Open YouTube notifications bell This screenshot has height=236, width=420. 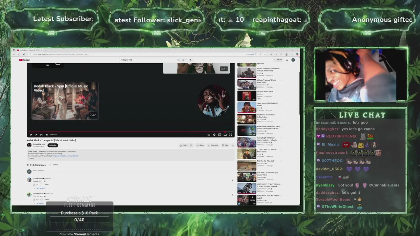click(x=287, y=60)
